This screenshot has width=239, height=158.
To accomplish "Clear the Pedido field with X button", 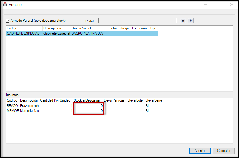I will [x=183, y=21].
